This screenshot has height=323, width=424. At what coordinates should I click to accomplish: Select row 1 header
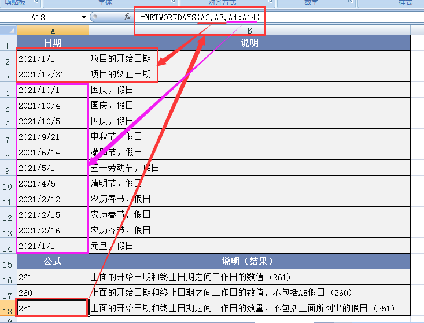(x=8, y=43)
